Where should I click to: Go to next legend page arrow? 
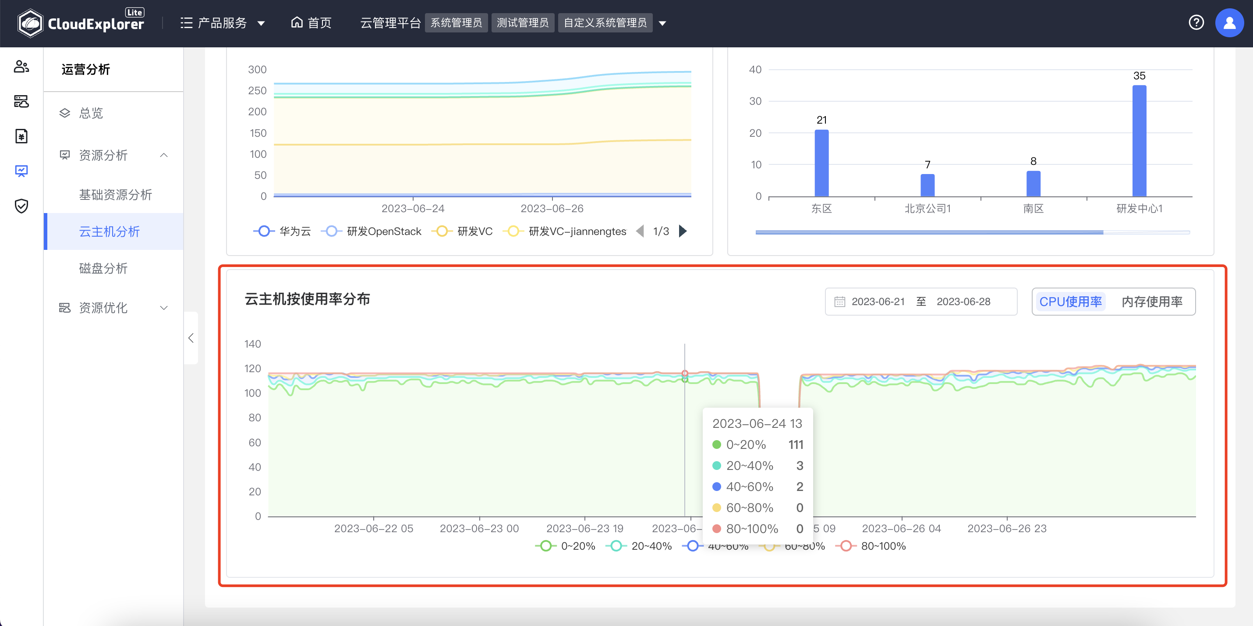683,231
